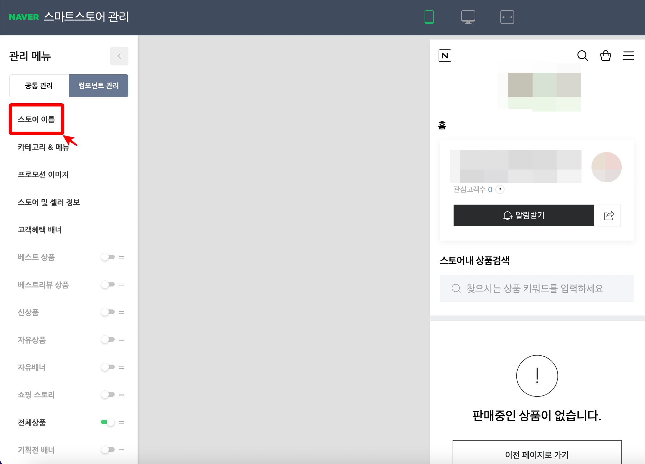Switch to desktop PC preview icon
The image size is (645, 464).
468,17
